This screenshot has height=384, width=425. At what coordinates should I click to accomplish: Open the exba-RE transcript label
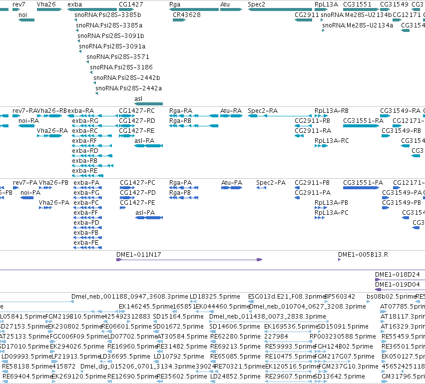pos(85,171)
